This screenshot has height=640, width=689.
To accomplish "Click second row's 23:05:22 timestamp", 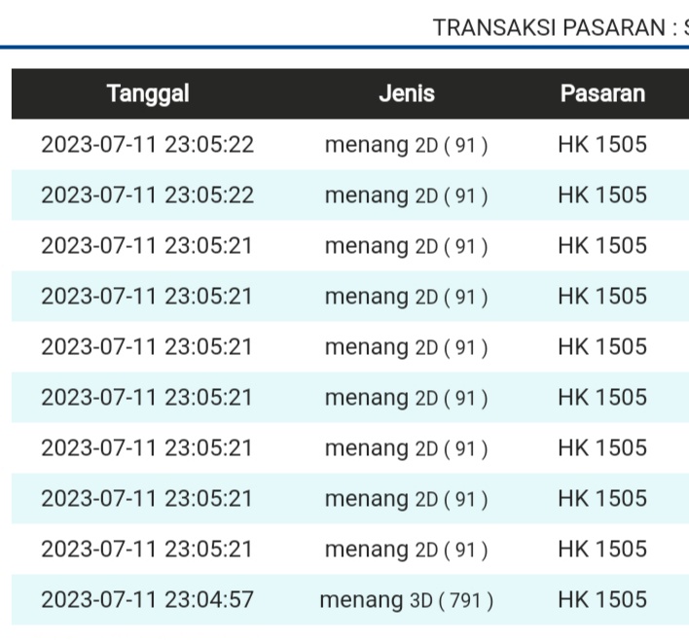I will pos(147,196).
